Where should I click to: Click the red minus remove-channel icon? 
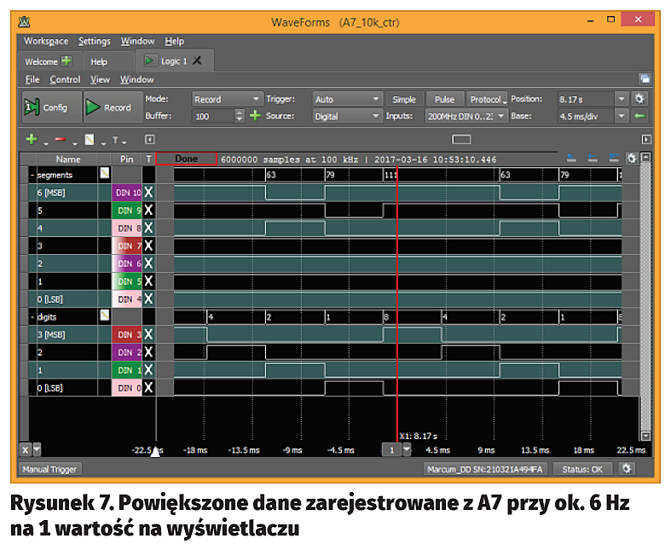pyautogui.click(x=60, y=140)
